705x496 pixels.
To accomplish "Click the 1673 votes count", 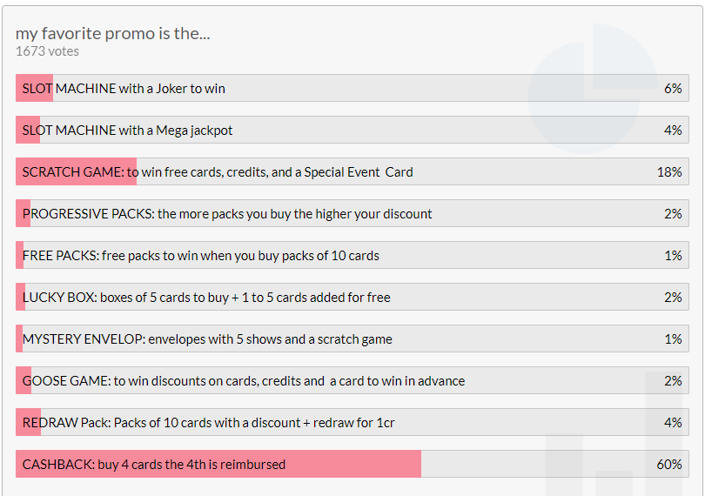I will 47,51.
